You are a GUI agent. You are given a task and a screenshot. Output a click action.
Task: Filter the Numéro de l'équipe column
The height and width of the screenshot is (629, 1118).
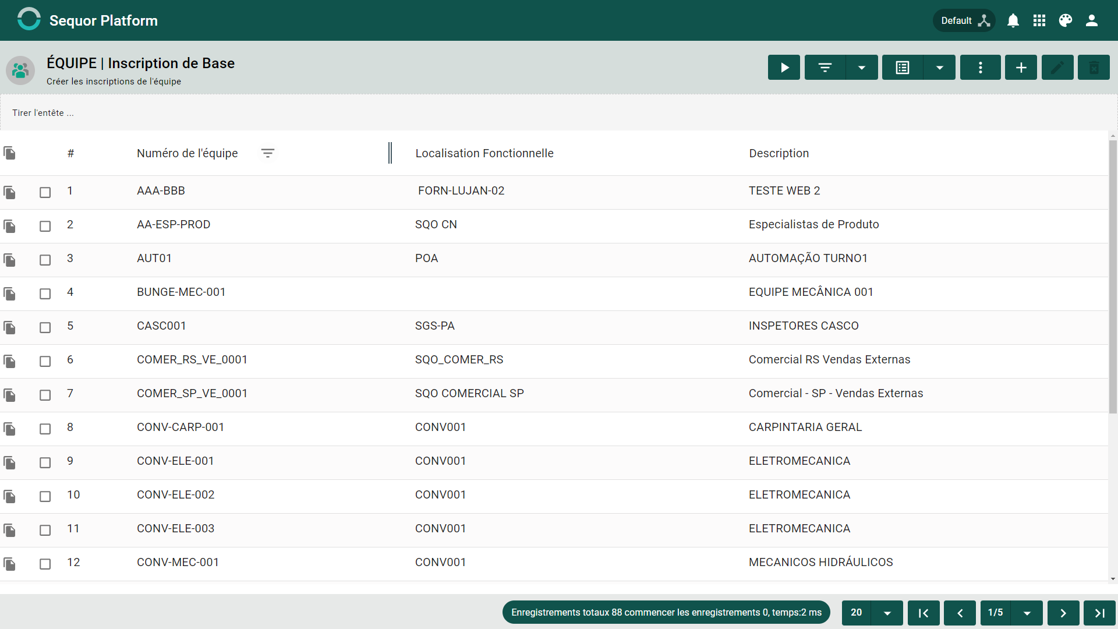tap(268, 153)
